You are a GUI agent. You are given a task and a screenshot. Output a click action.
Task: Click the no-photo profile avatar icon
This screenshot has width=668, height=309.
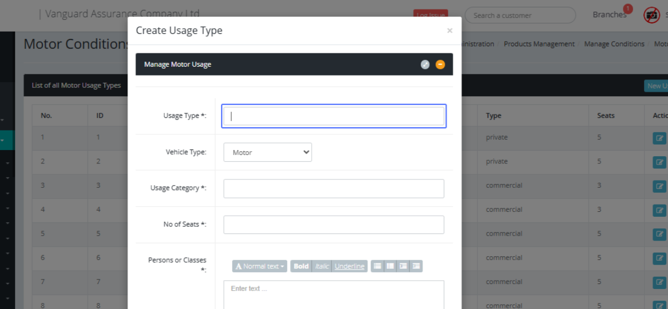[651, 15]
